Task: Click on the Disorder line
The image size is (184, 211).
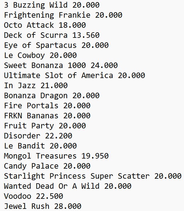Action: [38, 136]
